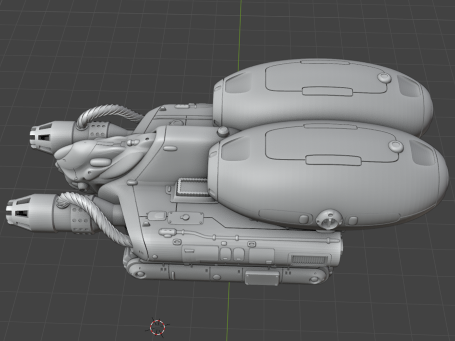The width and height of the screenshot is (455, 341).
Task: Click the left-end dark window on the front pod
Action: (234, 151)
